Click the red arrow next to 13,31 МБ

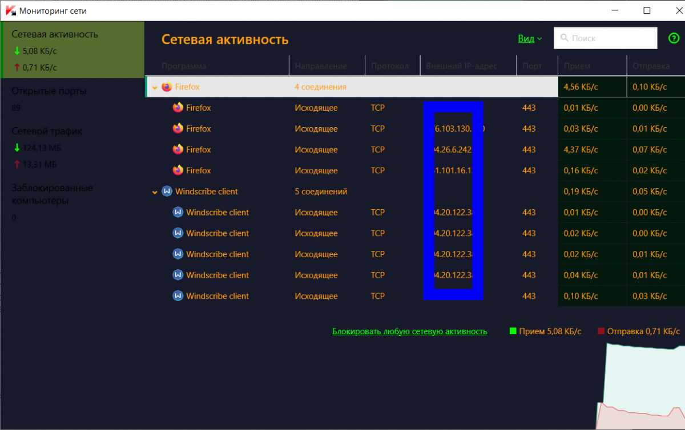(x=17, y=165)
